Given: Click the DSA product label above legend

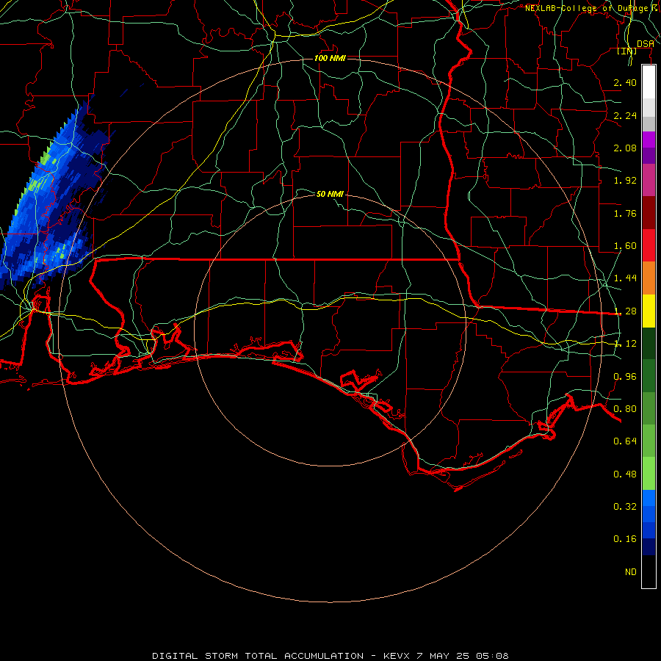Looking at the screenshot, I should click(x=646, y=44).
